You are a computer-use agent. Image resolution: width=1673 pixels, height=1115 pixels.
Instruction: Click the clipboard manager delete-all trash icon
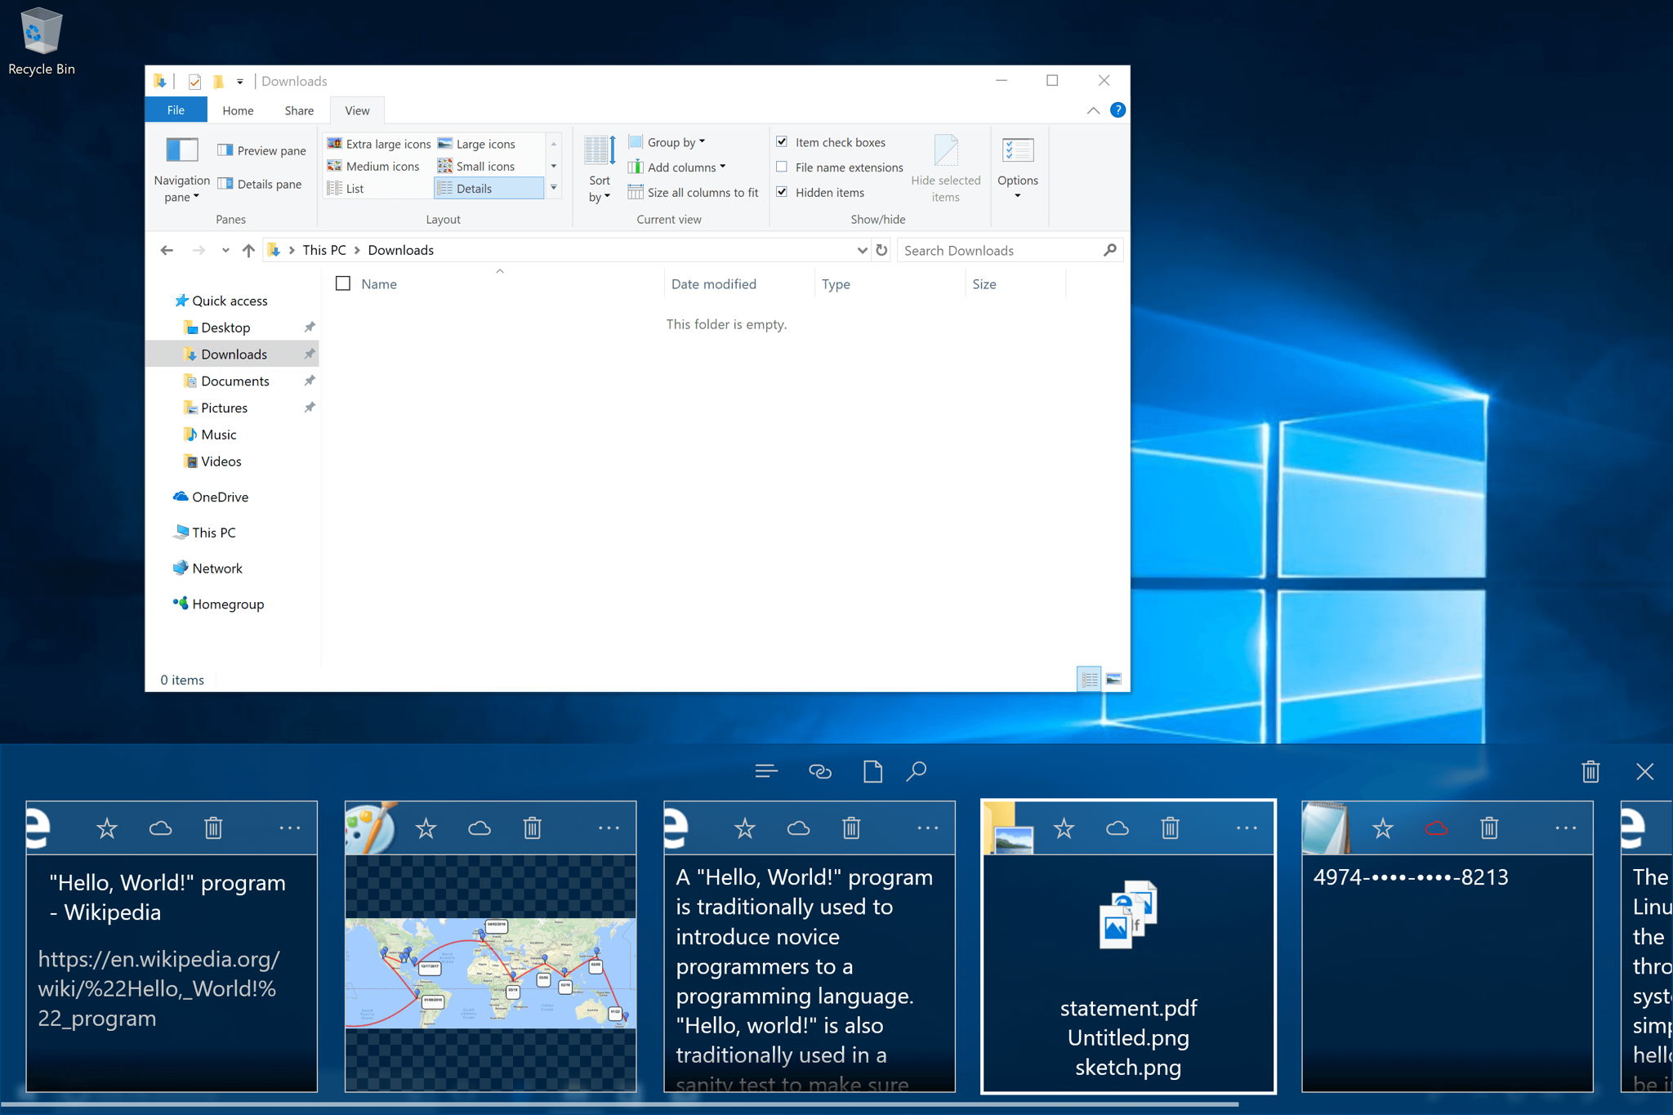click(x=1590, y=771)
